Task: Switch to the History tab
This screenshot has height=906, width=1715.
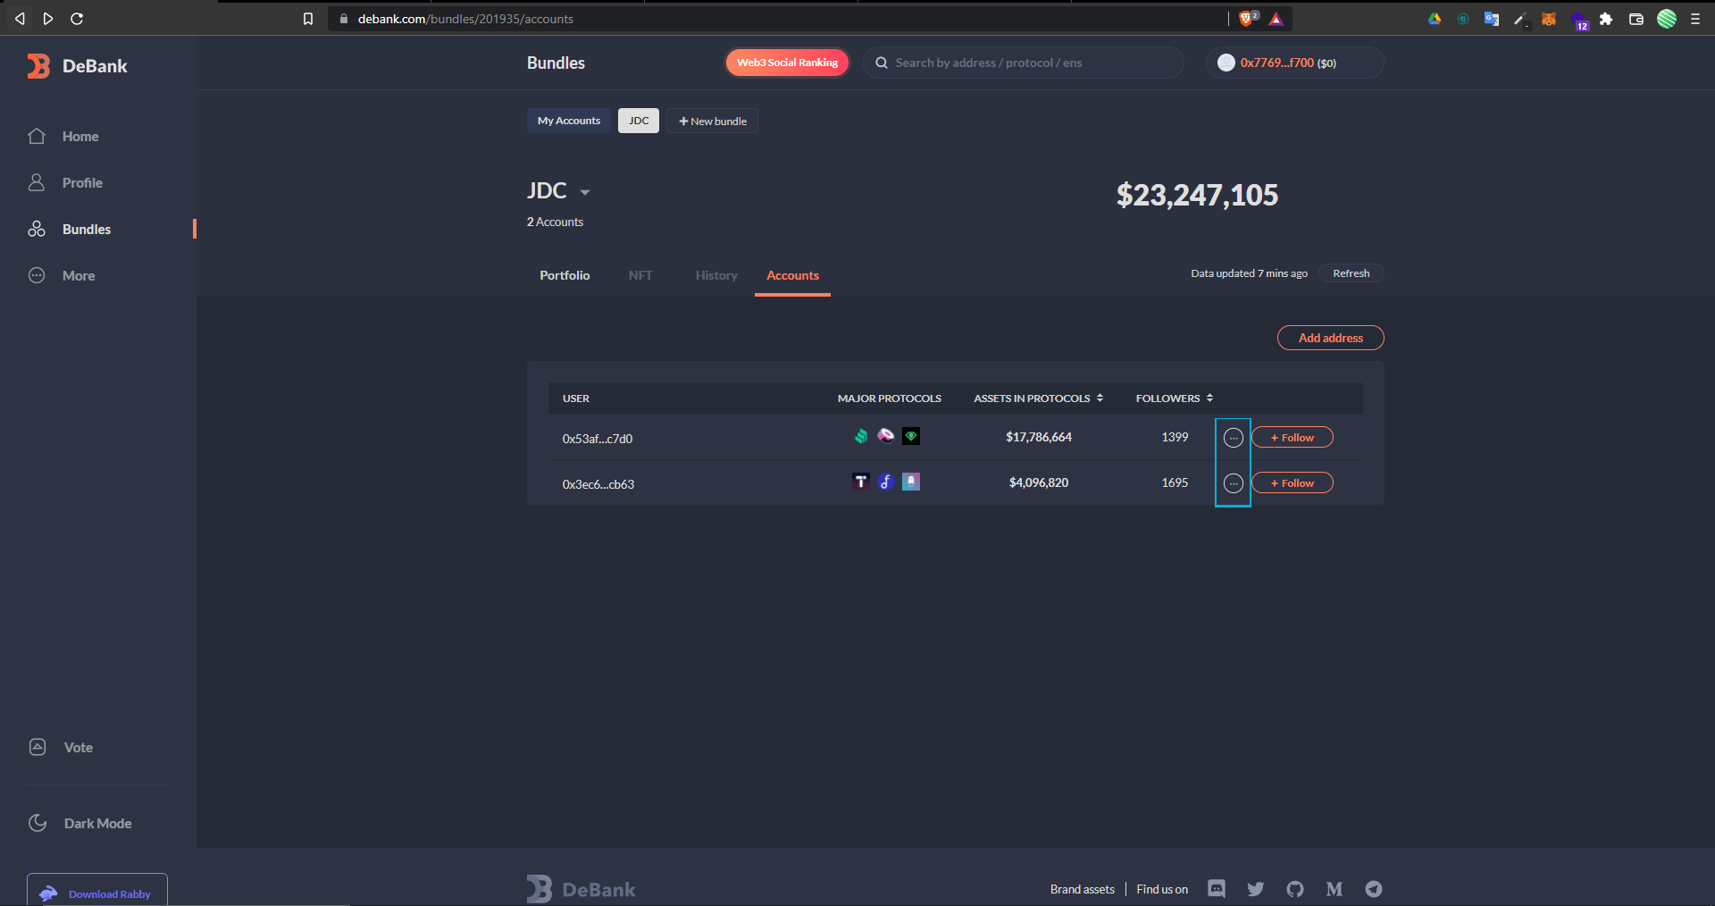Action: pos(716,275)
